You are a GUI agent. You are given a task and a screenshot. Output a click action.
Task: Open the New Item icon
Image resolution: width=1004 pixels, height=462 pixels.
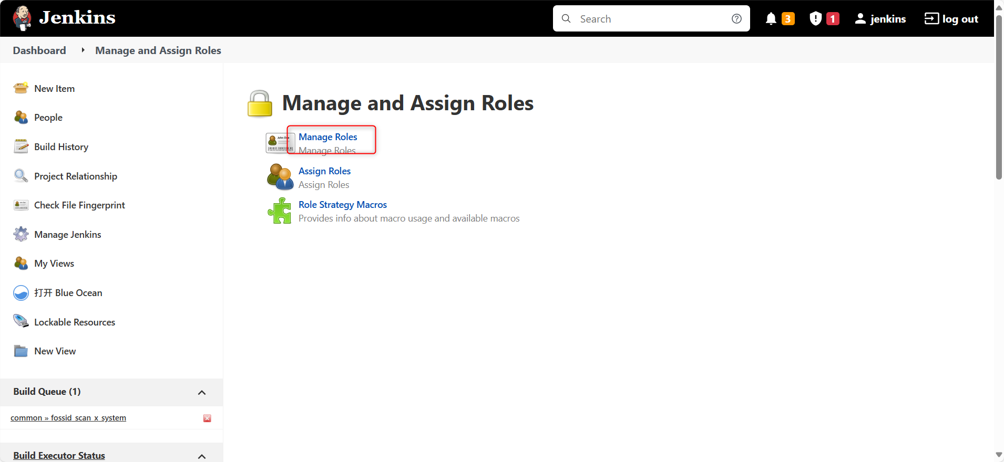pos(21,88)
